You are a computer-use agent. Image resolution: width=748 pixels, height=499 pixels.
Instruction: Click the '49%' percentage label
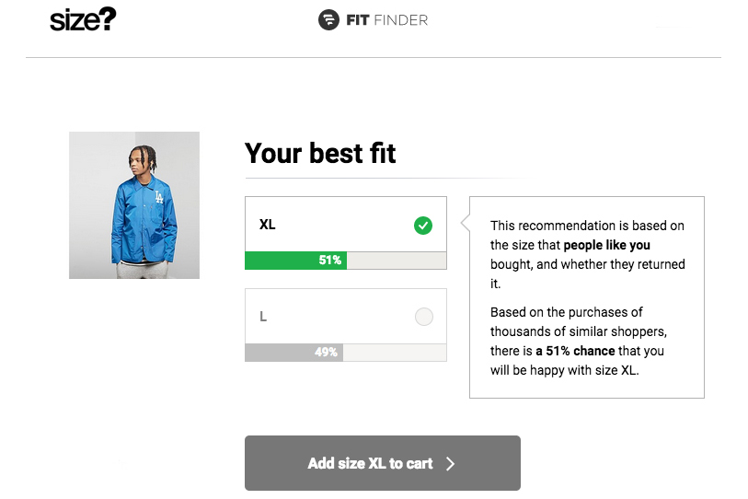click(x=327, y=353)
